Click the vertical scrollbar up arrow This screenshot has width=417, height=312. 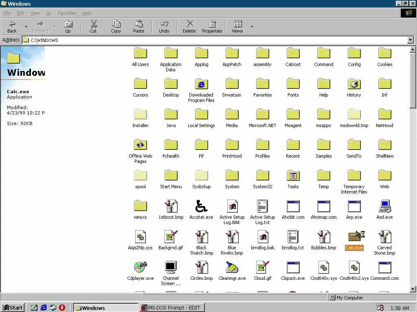pyautogui.click(x=413, y=49)
